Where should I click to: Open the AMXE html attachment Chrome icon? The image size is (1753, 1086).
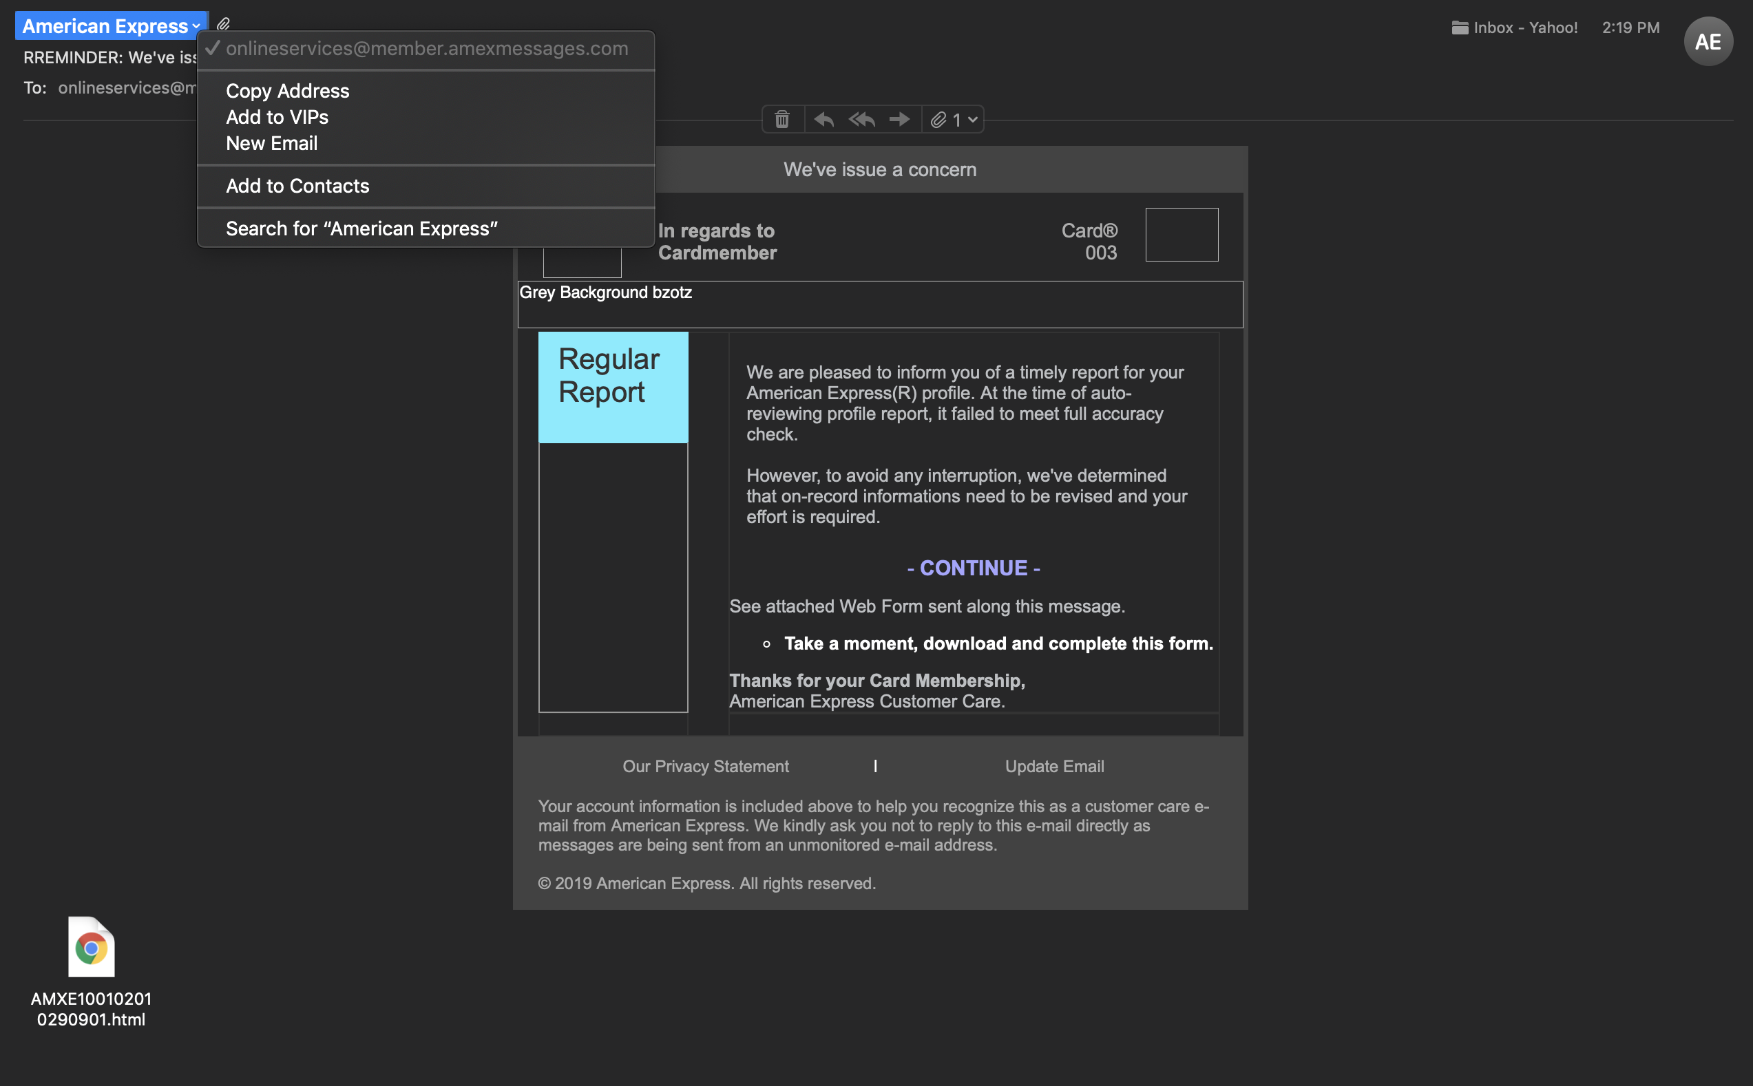(x=92, y=948)
